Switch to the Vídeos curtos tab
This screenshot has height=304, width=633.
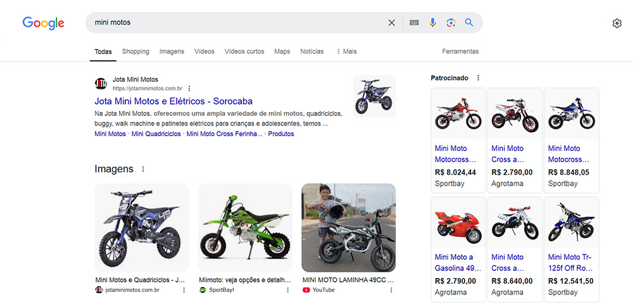(x=244, y=52)
